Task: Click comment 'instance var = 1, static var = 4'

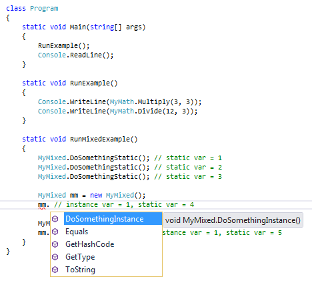Action: tap(130, 205)
